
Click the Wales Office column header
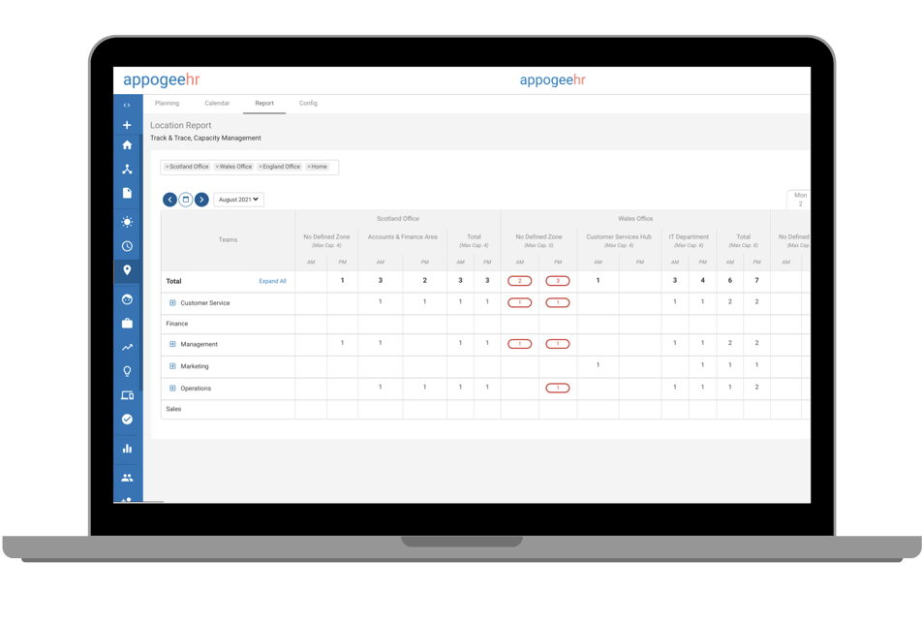click(635, 218)
